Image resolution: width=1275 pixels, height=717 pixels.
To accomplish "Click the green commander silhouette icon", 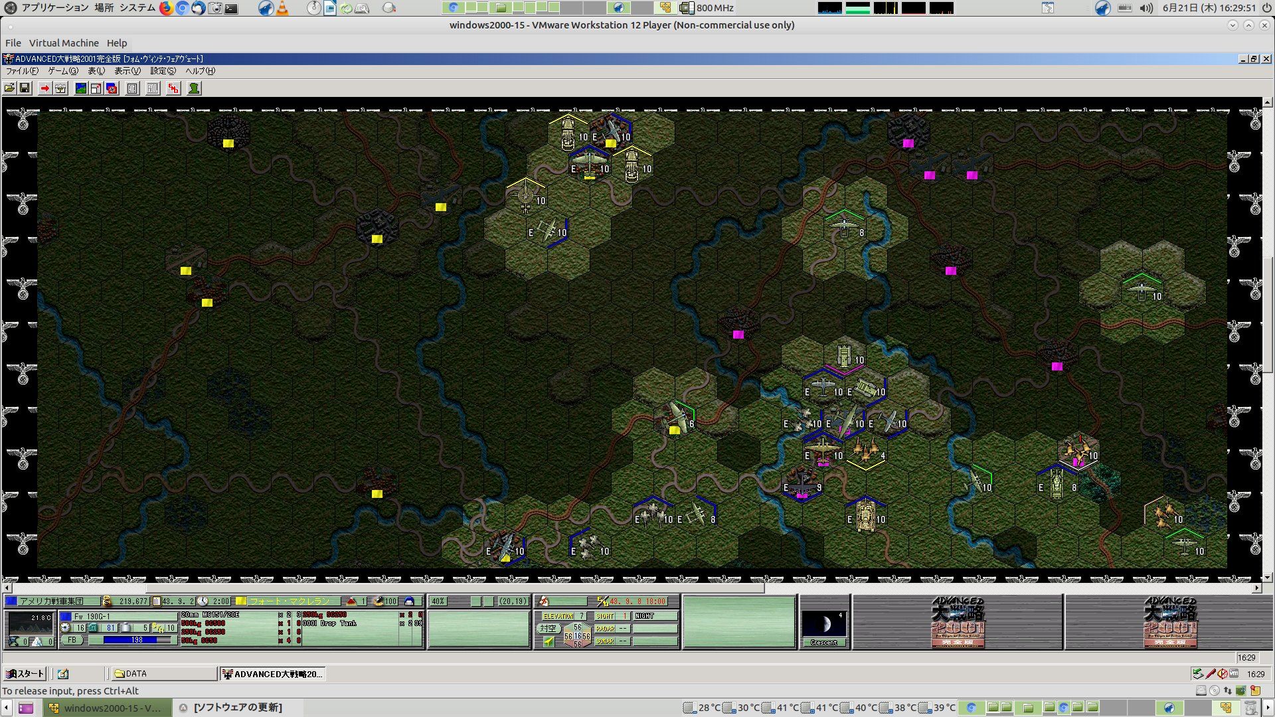I will click(x=194, y=88).
